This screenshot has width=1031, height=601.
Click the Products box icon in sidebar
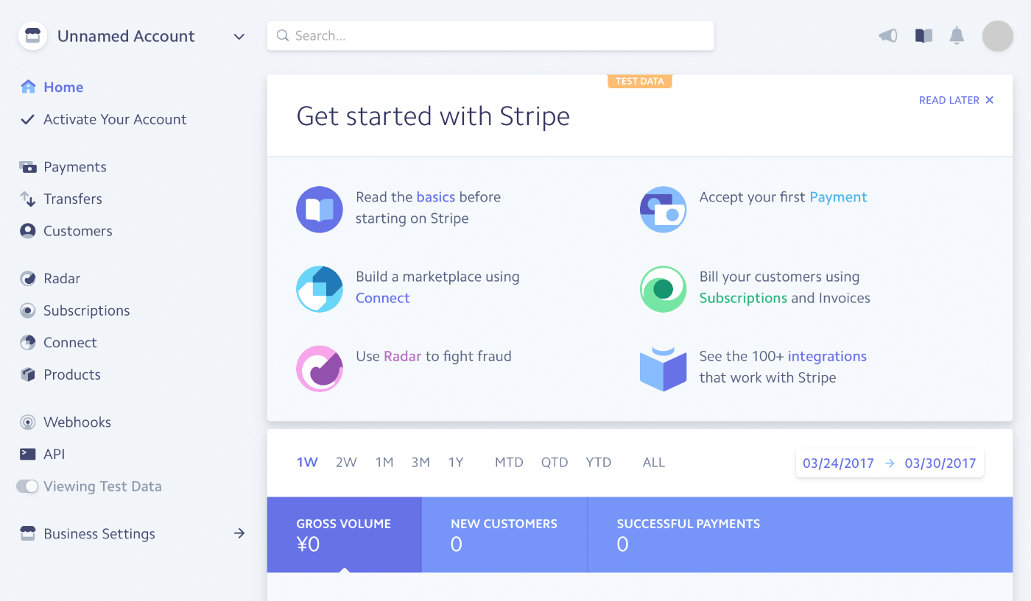coord(28,374)
